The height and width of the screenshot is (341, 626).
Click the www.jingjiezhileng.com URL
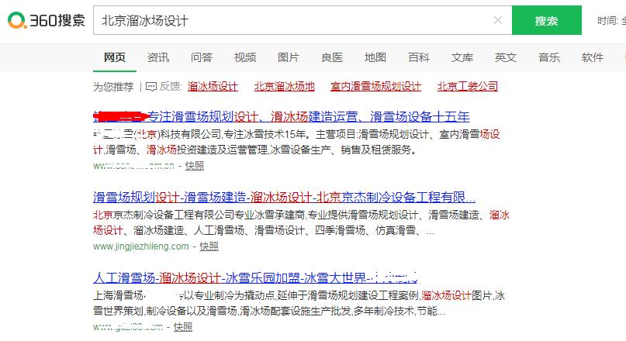point(141,246)
